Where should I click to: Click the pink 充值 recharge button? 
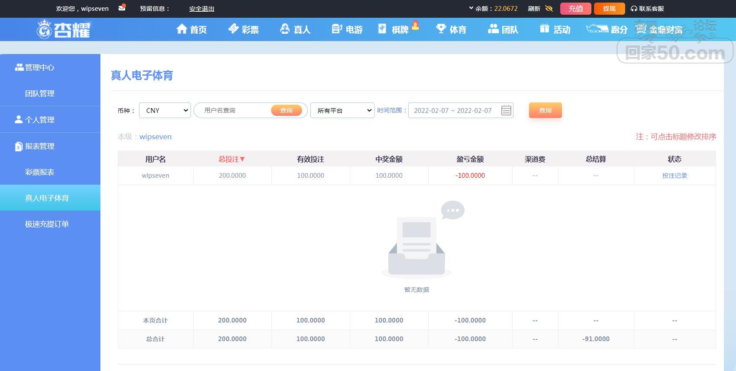(x=576, y=9)
